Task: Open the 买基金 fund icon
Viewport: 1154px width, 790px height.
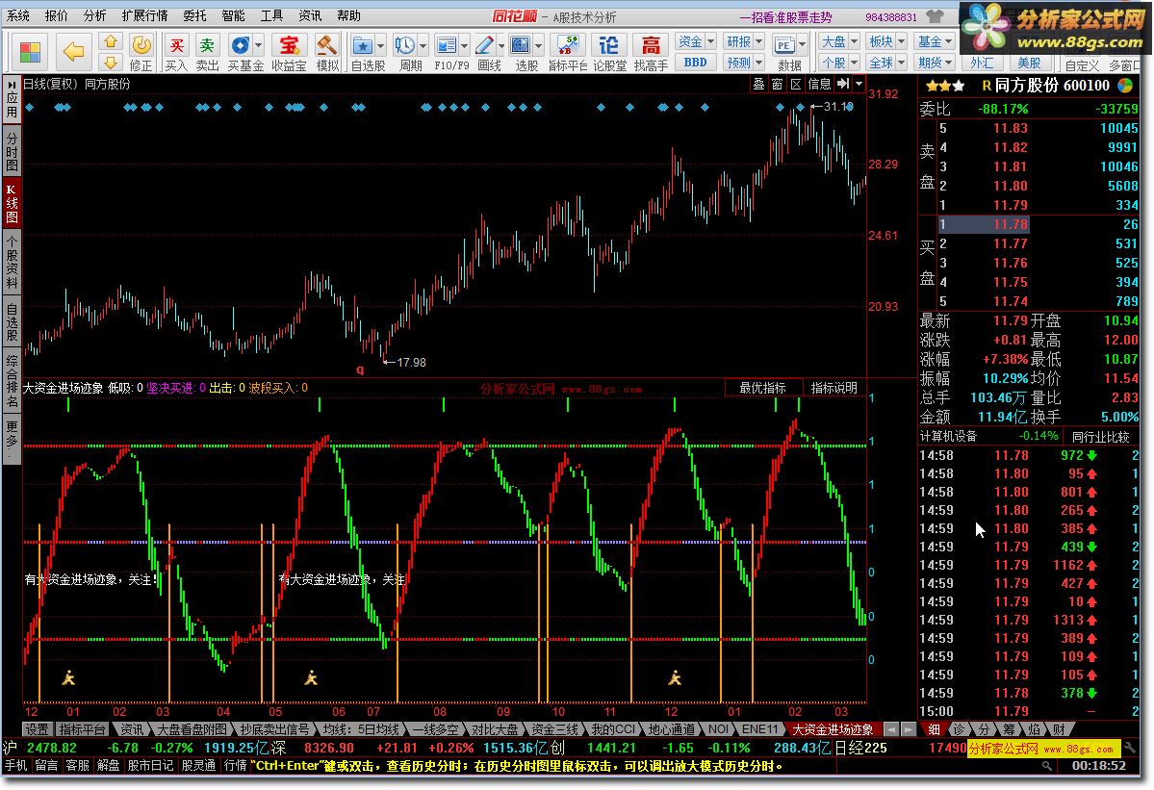Action: point(240,45)
